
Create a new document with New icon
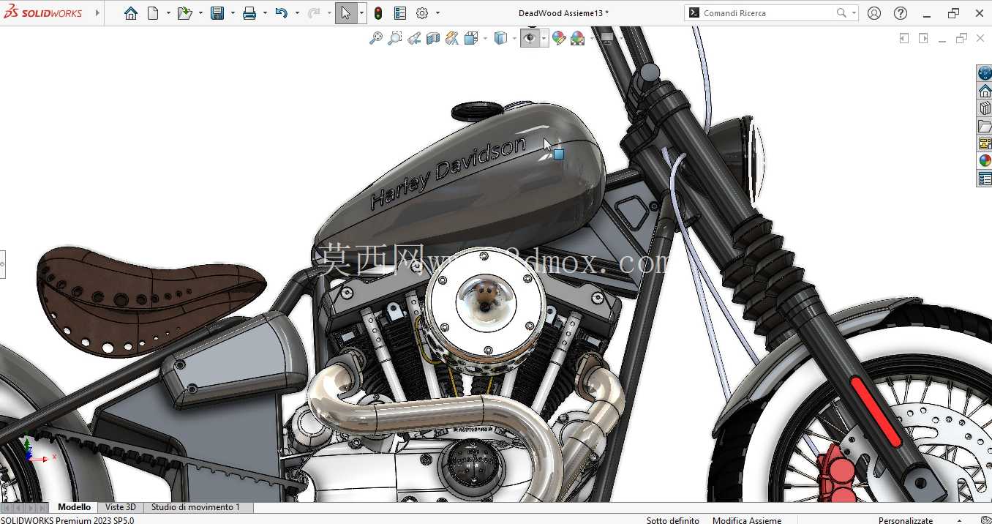153,13
